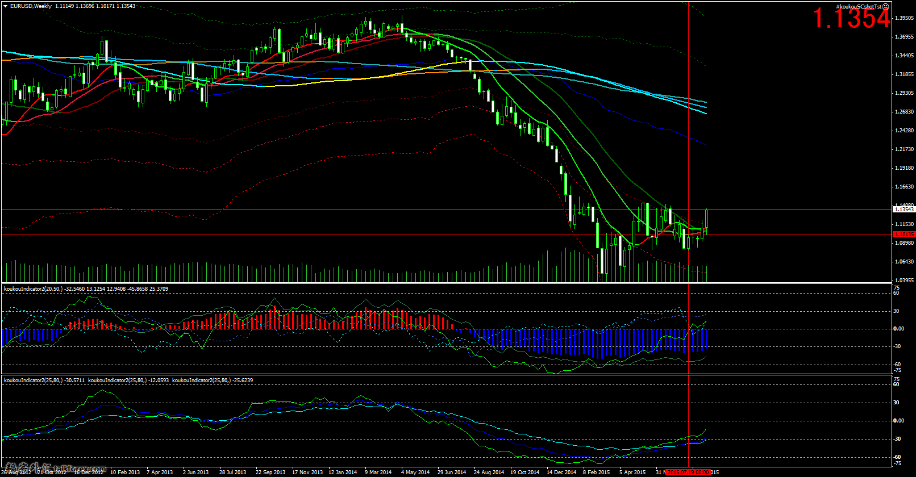916x477 pixels.
Task: Click the koukouIndicator2(25,80,) -25.6239 label
Action: tap(213, 380)
